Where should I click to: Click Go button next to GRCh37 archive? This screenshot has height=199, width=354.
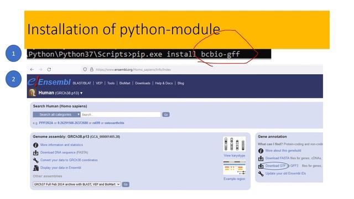126,184
